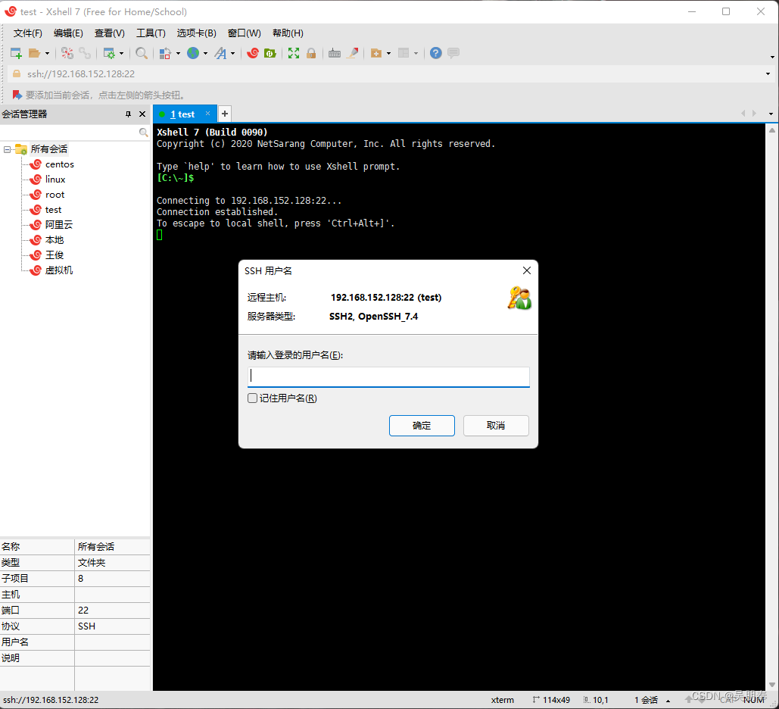This screenshot has width=779, height=709.
Task: Enable the 记住用户名(R) checkbox
Action: pyautogui.click(x=252, y=398)
